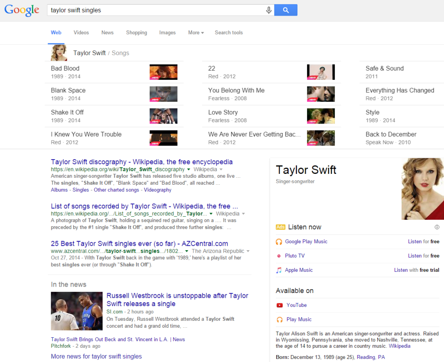The width and height of the screenshot is (444, 362).
Task: Expand the More dropdown menu
Action: (x=196, y=33)
